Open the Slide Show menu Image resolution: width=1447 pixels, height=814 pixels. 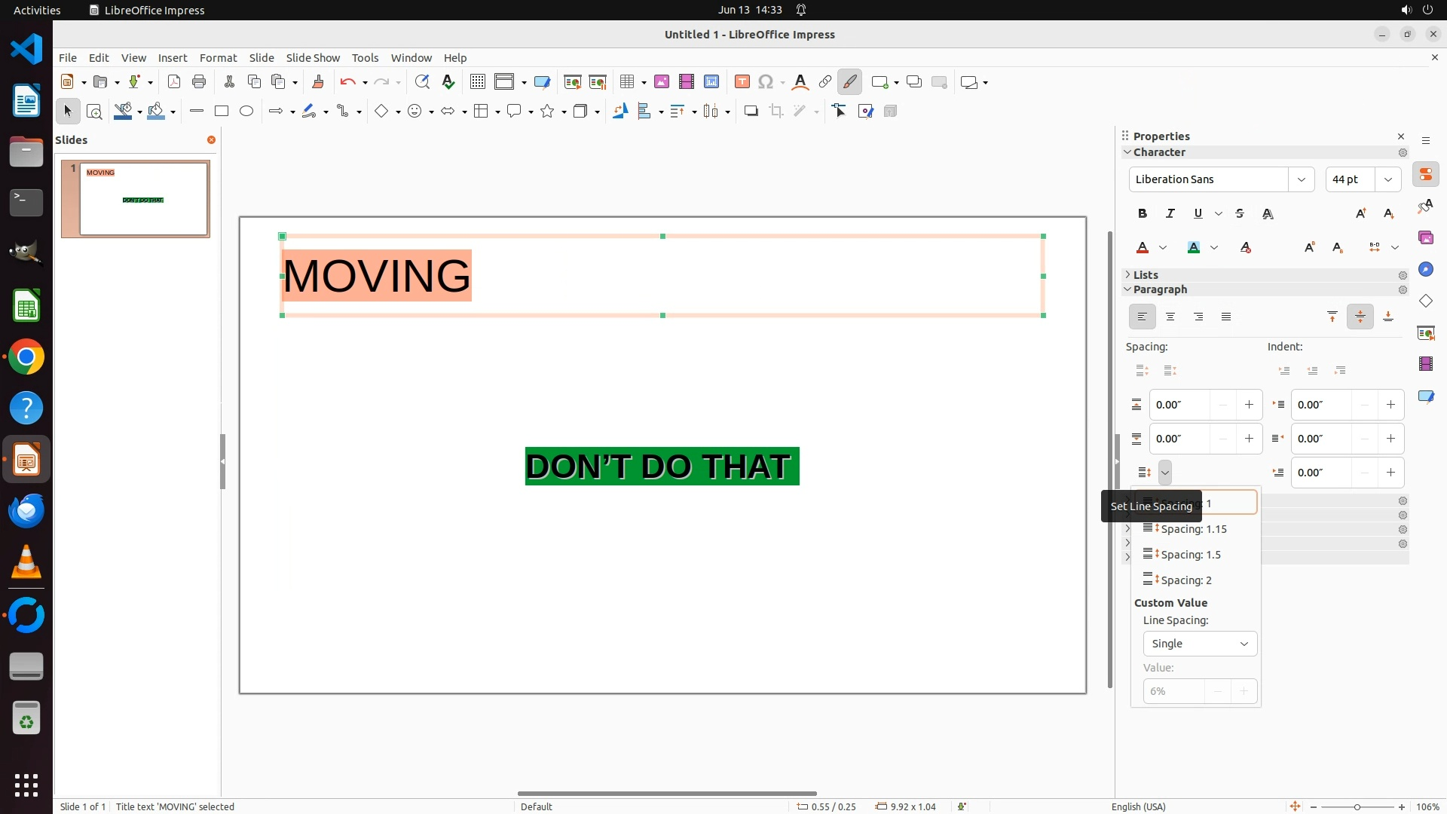pos(313,58)
